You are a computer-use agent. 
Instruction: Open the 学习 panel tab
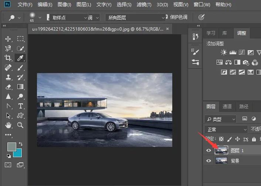pyautogui.click(x=211, y=33)
